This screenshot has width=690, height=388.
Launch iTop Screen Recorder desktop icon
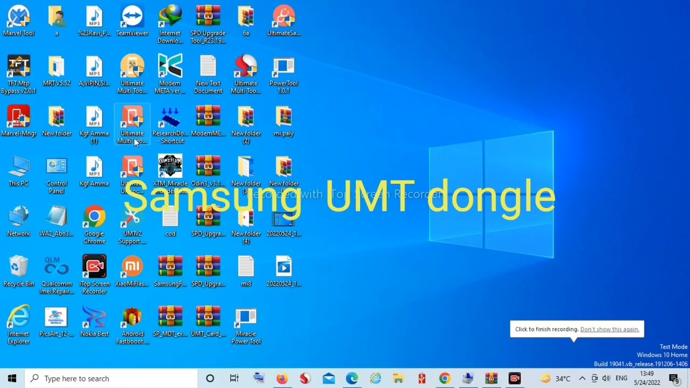coord(94,275)
